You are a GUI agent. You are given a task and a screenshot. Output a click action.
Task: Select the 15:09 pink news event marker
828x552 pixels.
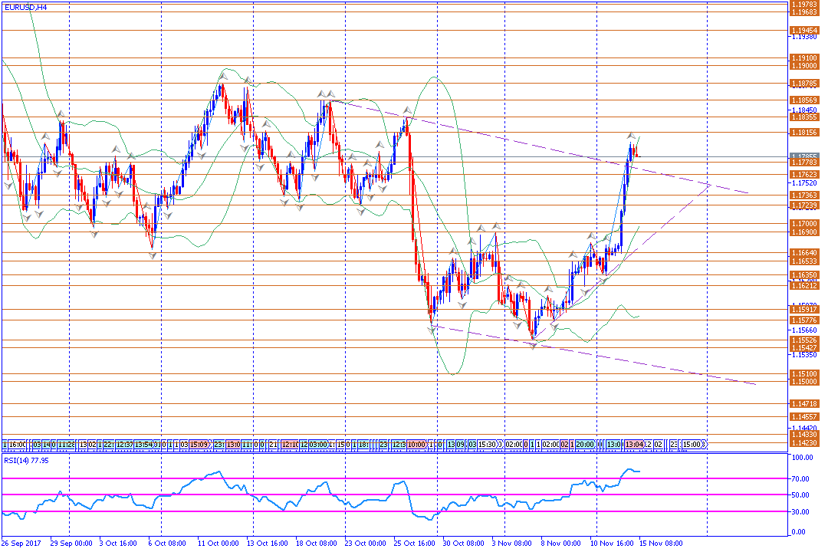(x=201, y=444)
